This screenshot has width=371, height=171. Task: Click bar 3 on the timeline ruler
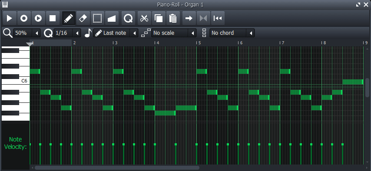pyautogui.click(x=115, y=43)
